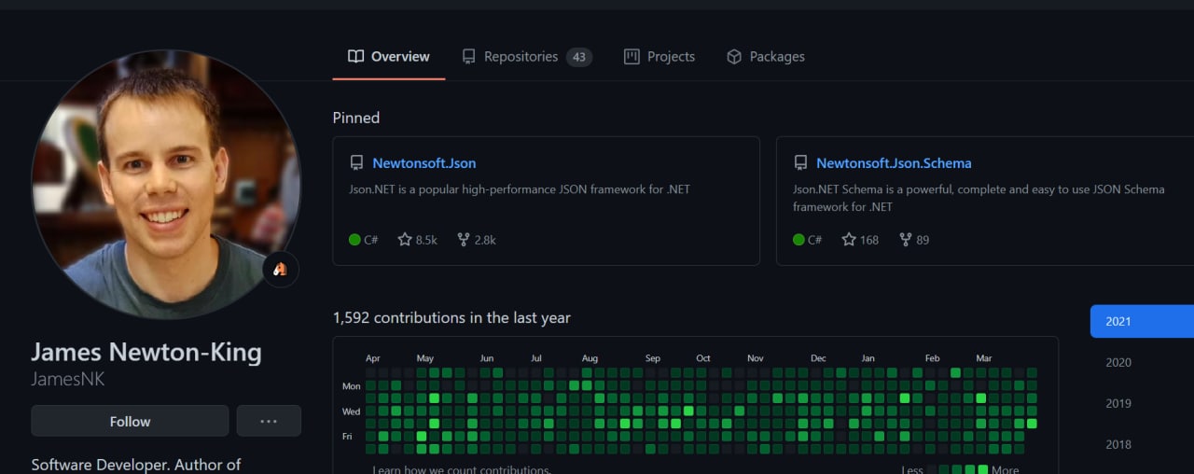
Task: Click repo icon beside Newtonsoft.Json
Action: click(x=356, y=163)
